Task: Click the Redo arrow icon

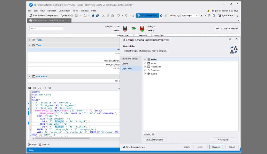Action: 126,16
